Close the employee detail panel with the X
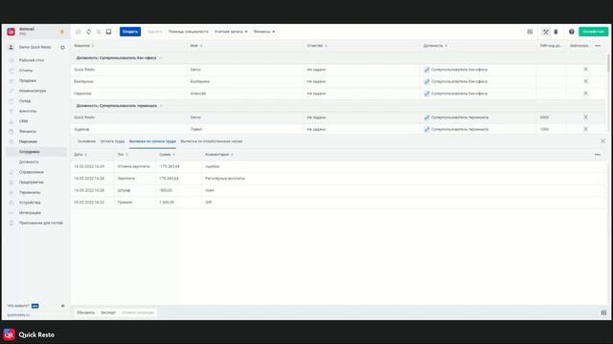This screenshot has width=613, height=344. click(602, 141)
